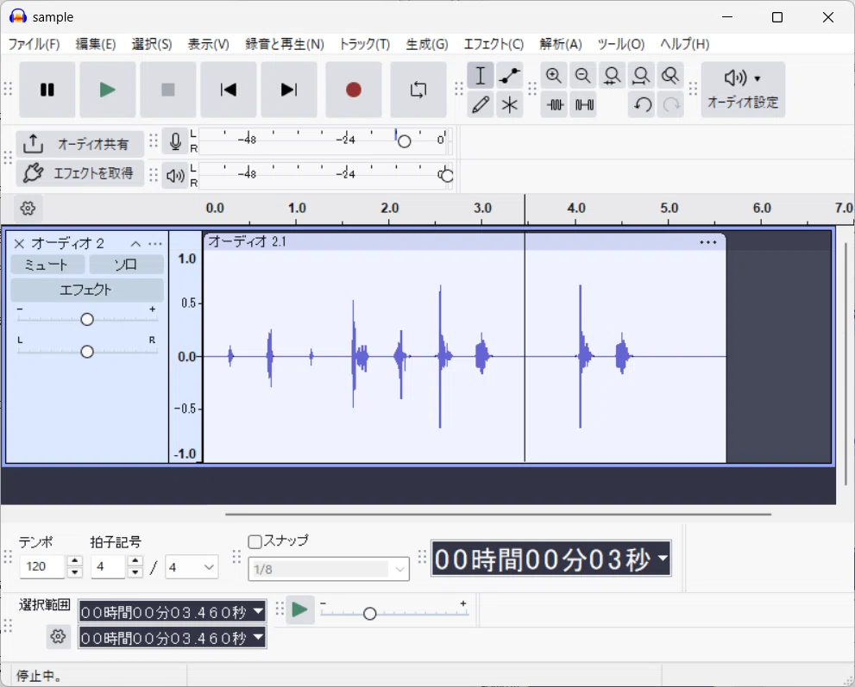Click the Stop button
The height and width of the screenshot is (687, 855).
coord(168,90)
